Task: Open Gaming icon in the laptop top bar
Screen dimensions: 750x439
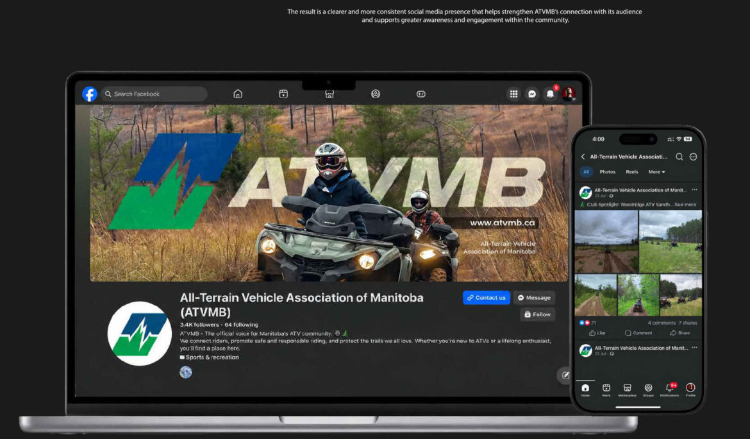Action: pyautogui.click(x=421, y=94)
